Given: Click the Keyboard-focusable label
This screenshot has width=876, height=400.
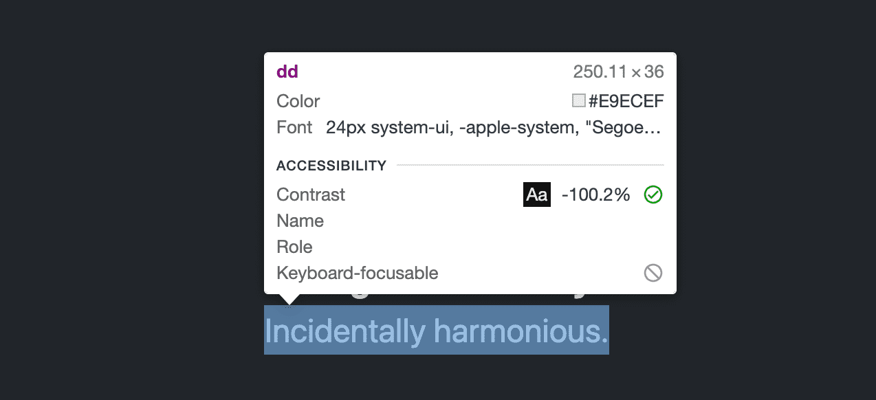Looking at the screenshot, I should click(x=357, y=273).
